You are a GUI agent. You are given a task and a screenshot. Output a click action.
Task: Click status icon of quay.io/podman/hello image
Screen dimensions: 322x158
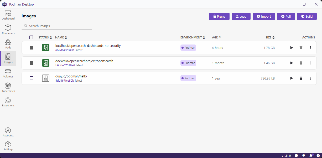(x=46, y=78)
